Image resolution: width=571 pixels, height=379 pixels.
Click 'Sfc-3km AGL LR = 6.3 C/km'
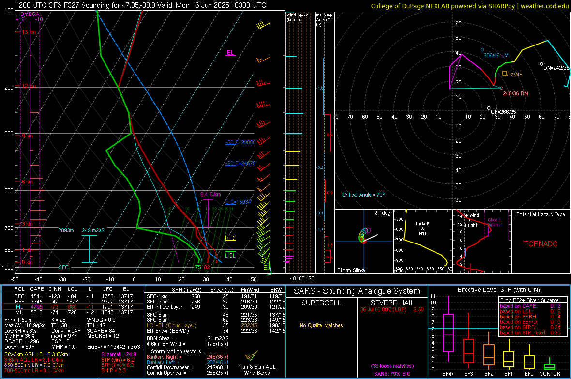(36, 354)
